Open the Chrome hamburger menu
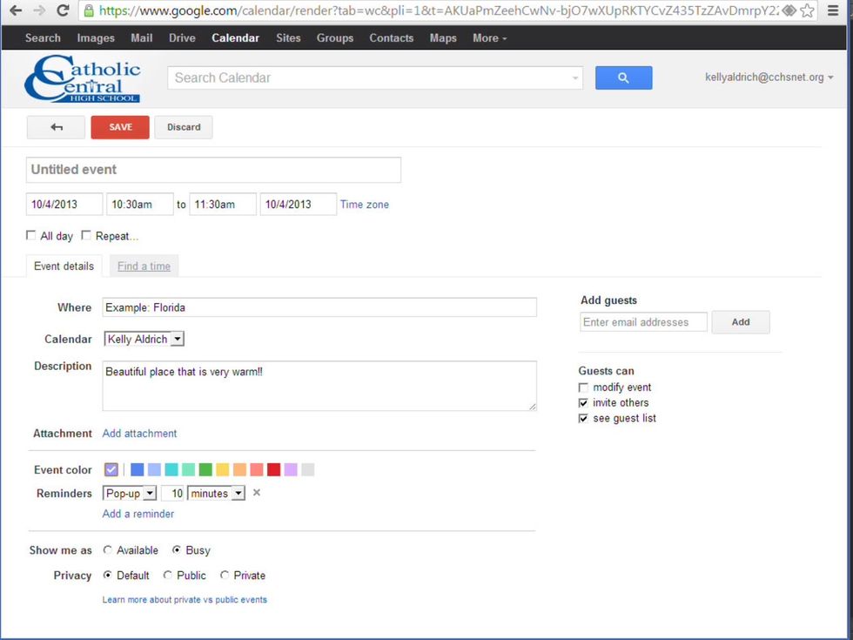The image size is (853, 640). click(x=833, y=10)
